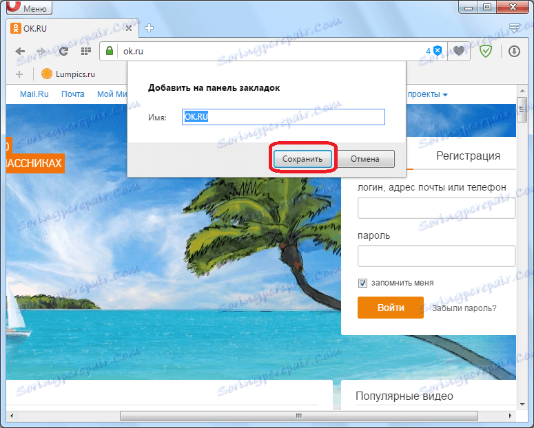Viewport: 534px width, 428px height.
Task: Go forward with the forward arrow
Action: 41,52
